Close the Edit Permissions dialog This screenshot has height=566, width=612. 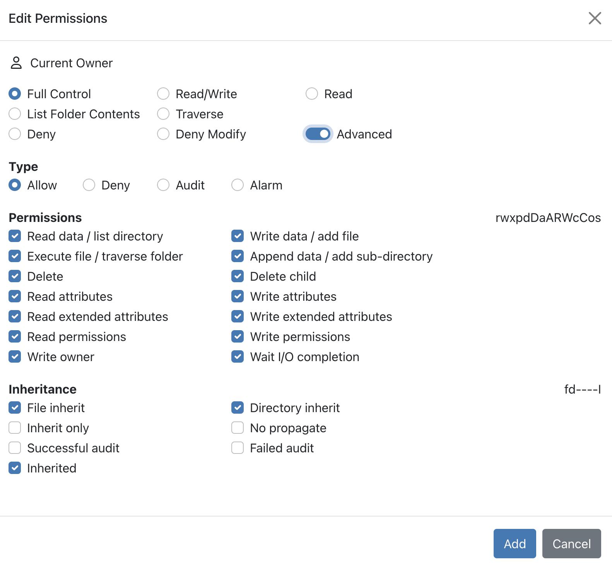[595, 18]
